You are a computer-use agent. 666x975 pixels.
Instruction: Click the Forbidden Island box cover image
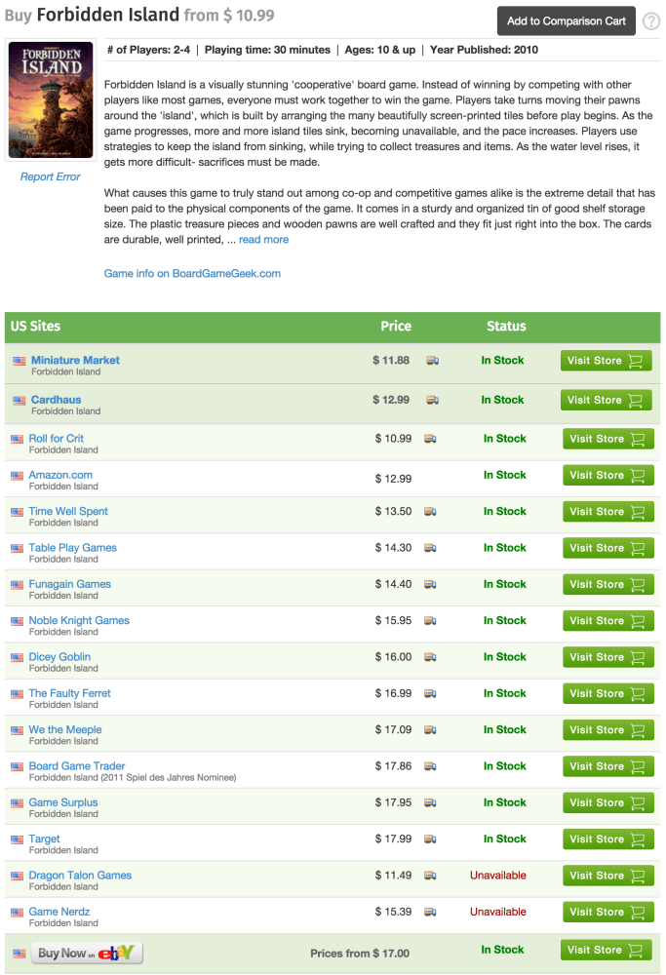click(x=51, y=100)
